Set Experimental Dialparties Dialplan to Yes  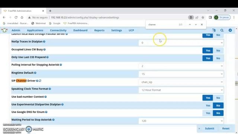coord(208,105)
